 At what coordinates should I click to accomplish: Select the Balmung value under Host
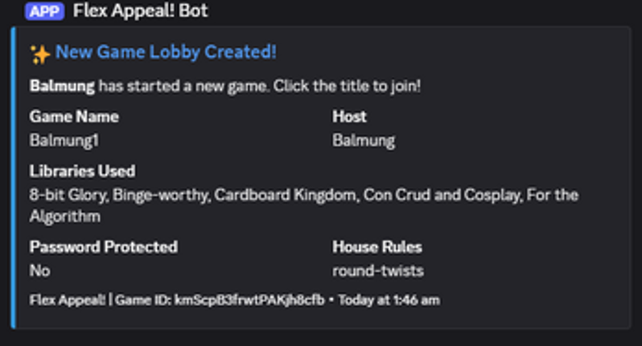click(x=364, y=141)
